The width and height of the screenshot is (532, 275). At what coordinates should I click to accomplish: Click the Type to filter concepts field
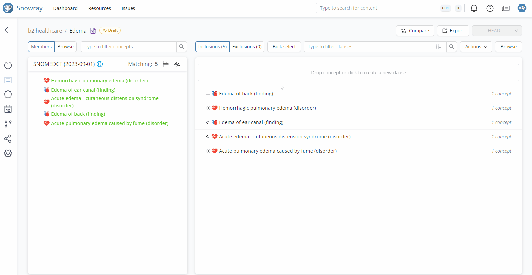click(129, 47)
